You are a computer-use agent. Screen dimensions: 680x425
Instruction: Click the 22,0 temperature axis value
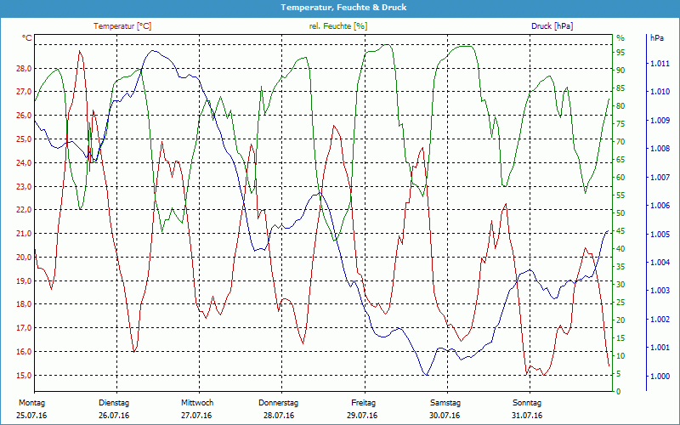point(24,209)
